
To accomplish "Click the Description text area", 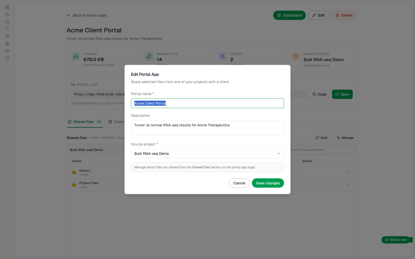I will point(208,127).
